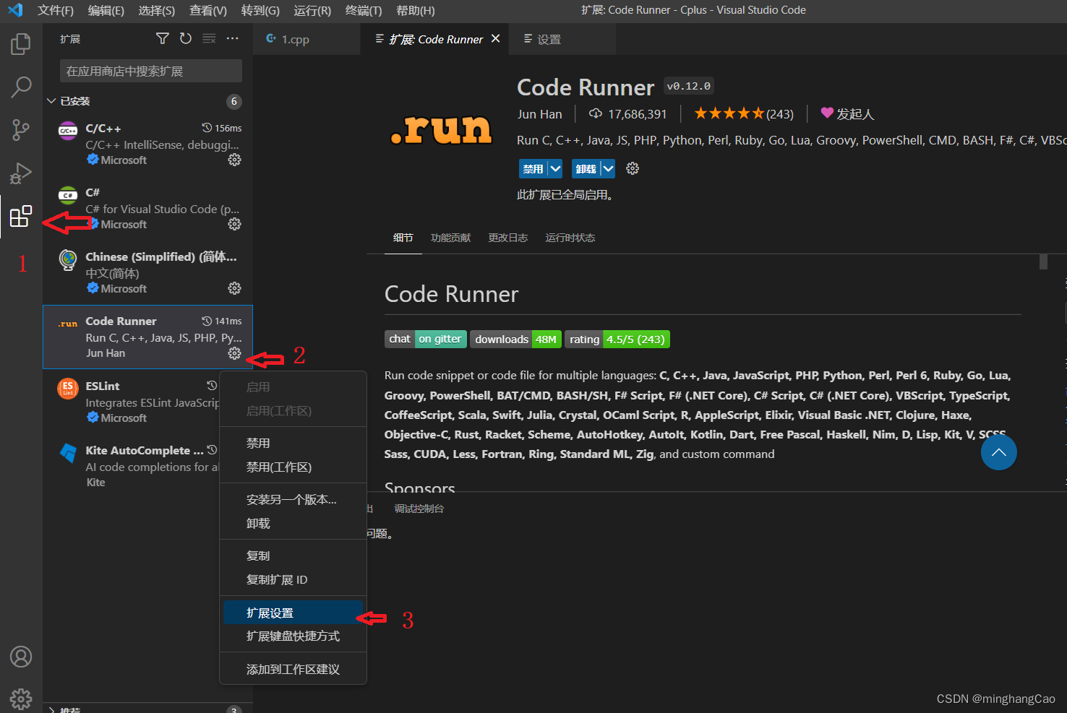Viewport: 1067px width, 713px height.
Task: Click the gear beside the 卸载 button
Action: pyautogui.click(x=632, y=168)
